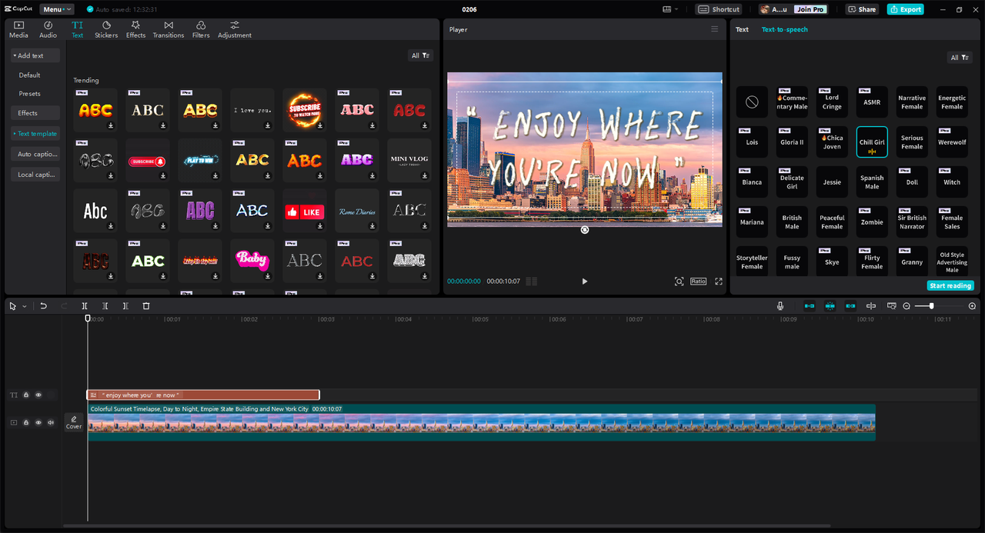This screenshot has height=533, width=985.
Task: Click the Split tool in timeline toolbar
Action: pos(85,306)
